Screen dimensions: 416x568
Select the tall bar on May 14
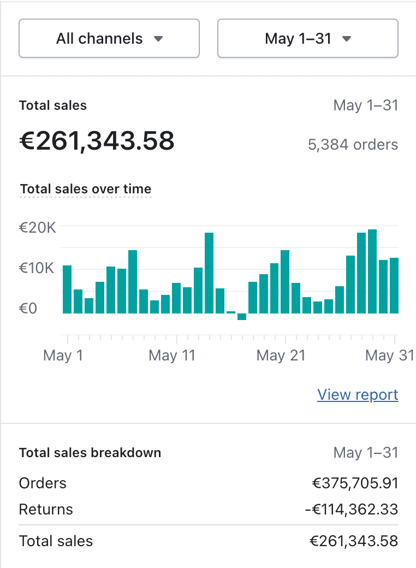click(209, 273)
